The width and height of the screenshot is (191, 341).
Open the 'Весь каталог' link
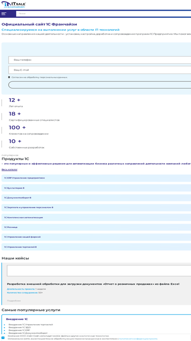coord(10,169)
